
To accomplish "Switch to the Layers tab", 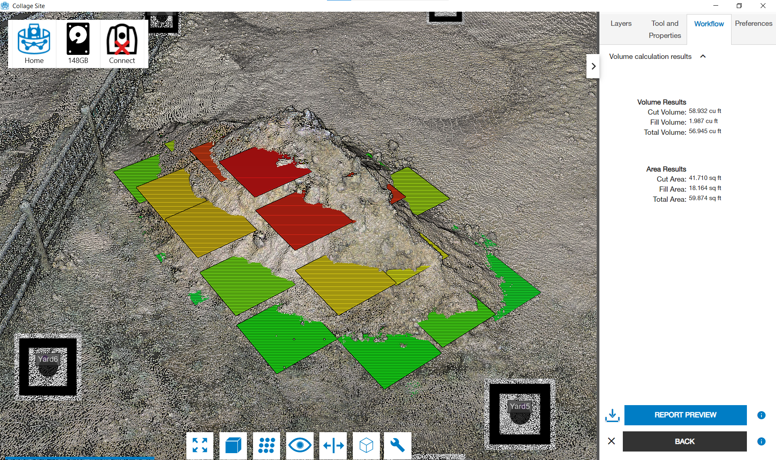I will pos(621,23).
